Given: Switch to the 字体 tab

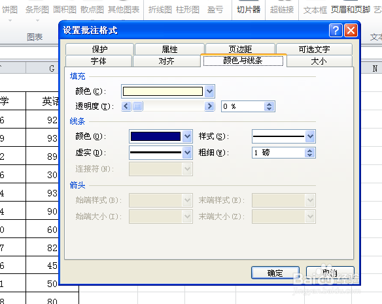Looking at the screenshot, I should 99,61.
